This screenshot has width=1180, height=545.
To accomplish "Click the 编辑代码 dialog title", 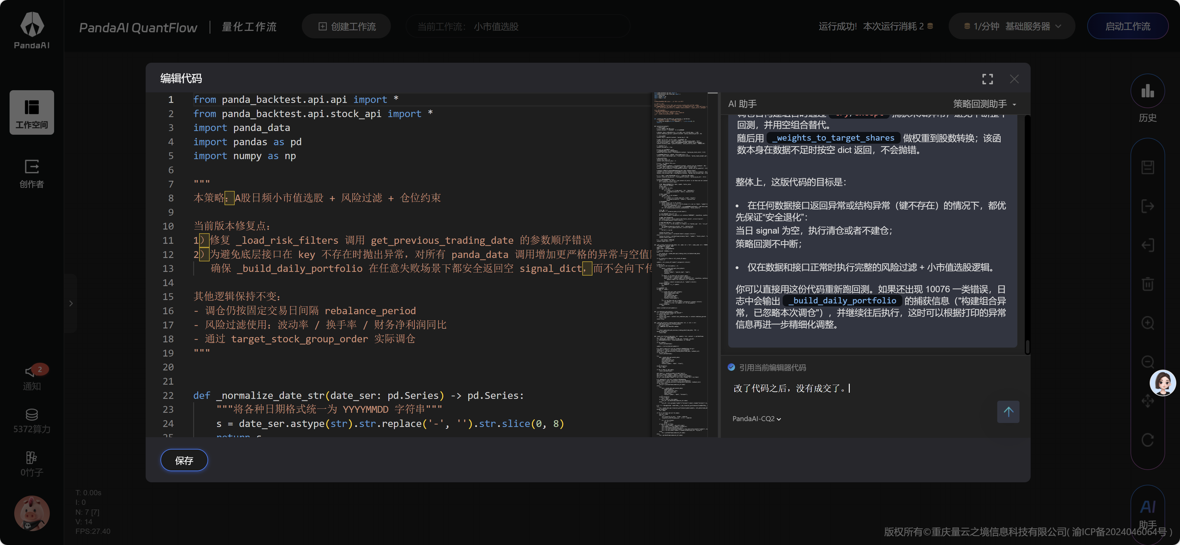I will click(x=181, y=78).
